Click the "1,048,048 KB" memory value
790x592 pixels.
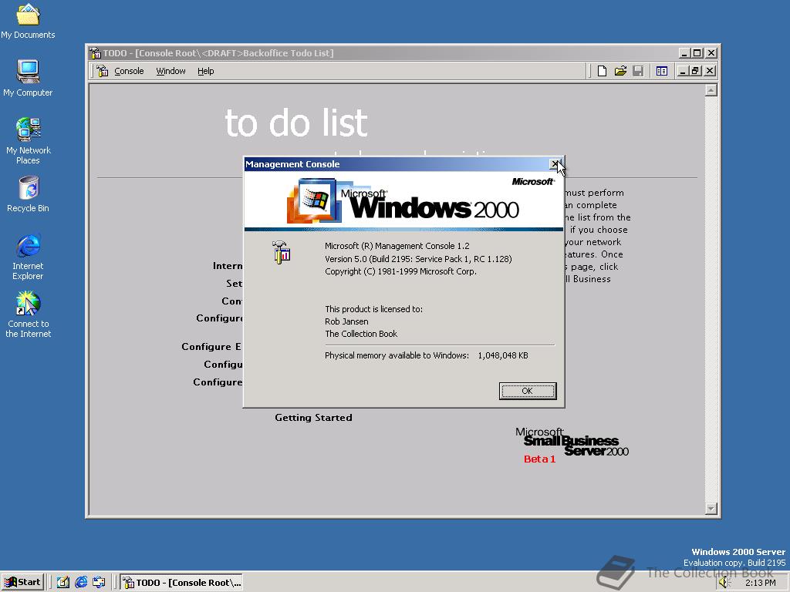click(x=503, y=355)
